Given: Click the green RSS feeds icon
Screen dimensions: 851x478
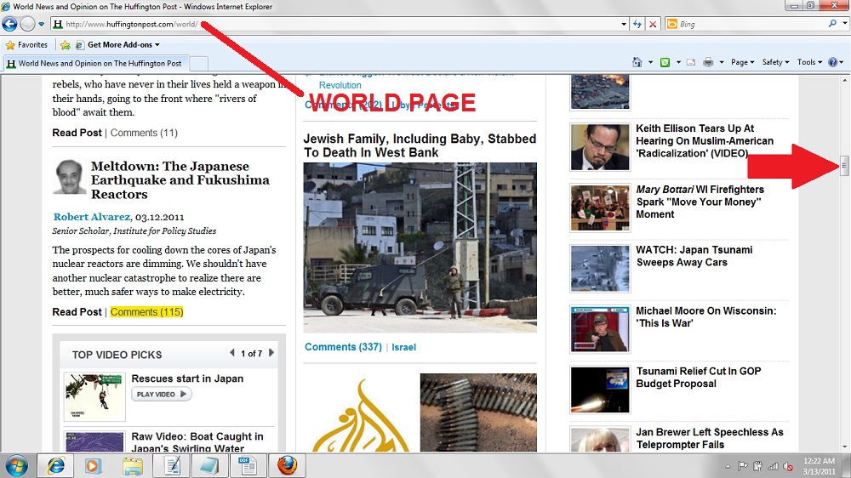Looking at the screenshot, I should coord(665,62).
